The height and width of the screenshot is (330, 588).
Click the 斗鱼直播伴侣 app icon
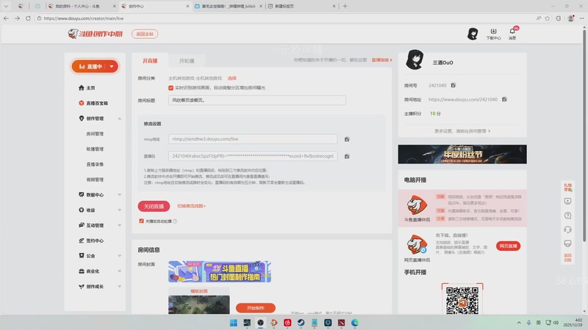click(x=417, y=205)
